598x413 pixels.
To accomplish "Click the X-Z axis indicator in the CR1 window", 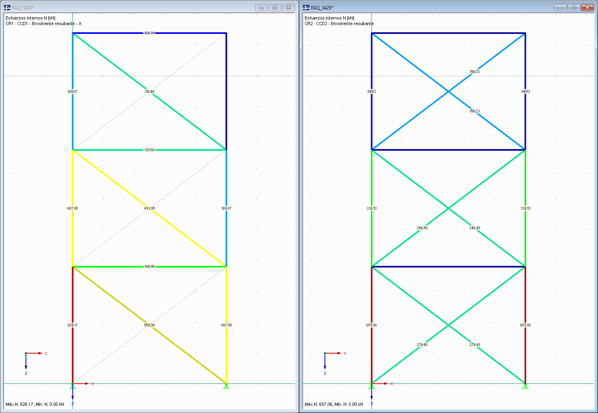I will [35, 363].
